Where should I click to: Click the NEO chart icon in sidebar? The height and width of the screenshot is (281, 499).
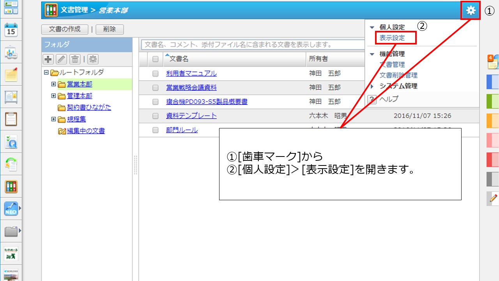pyautogui.click(x=11, y=209)
